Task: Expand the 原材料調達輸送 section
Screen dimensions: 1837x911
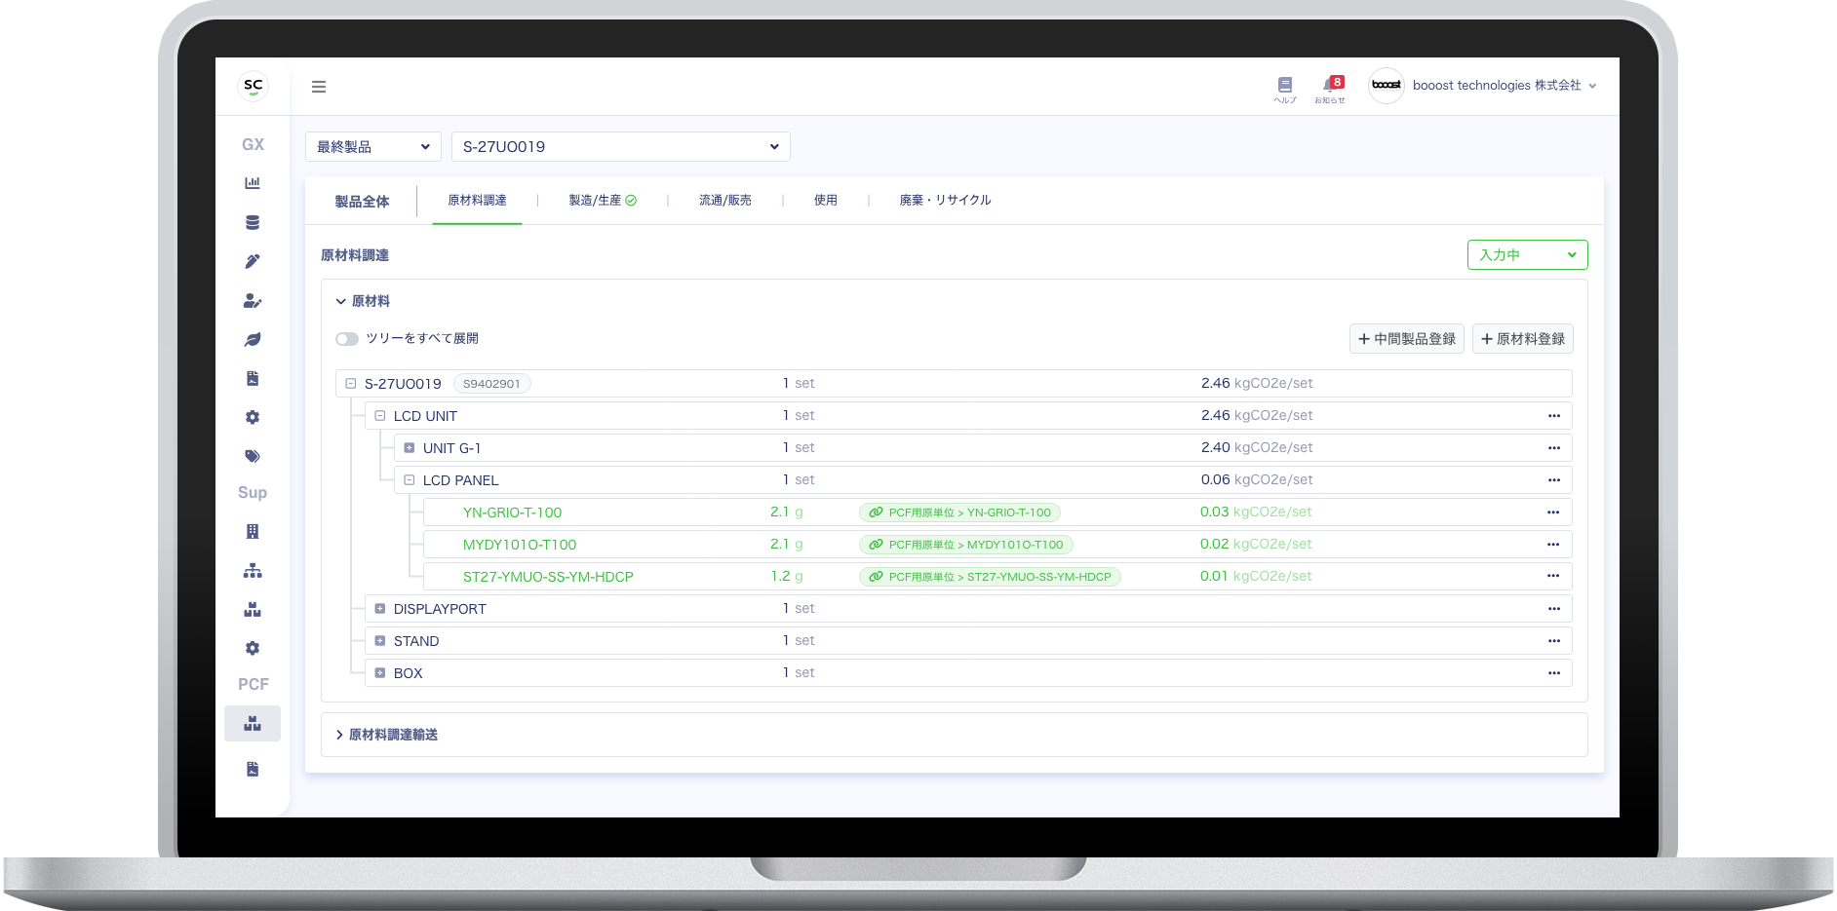Action: pos(387,735)
